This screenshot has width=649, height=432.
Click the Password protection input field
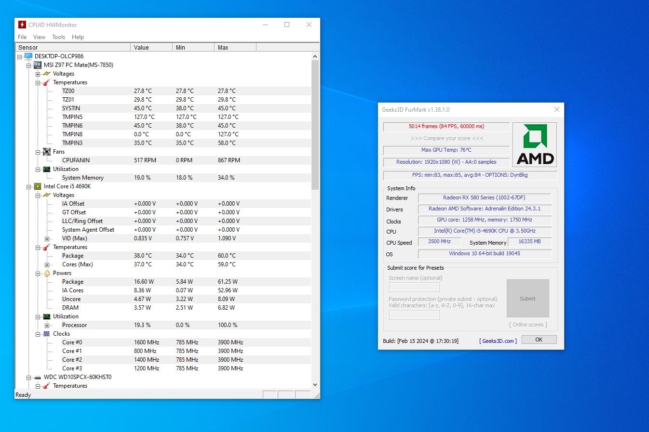point(414,315)
